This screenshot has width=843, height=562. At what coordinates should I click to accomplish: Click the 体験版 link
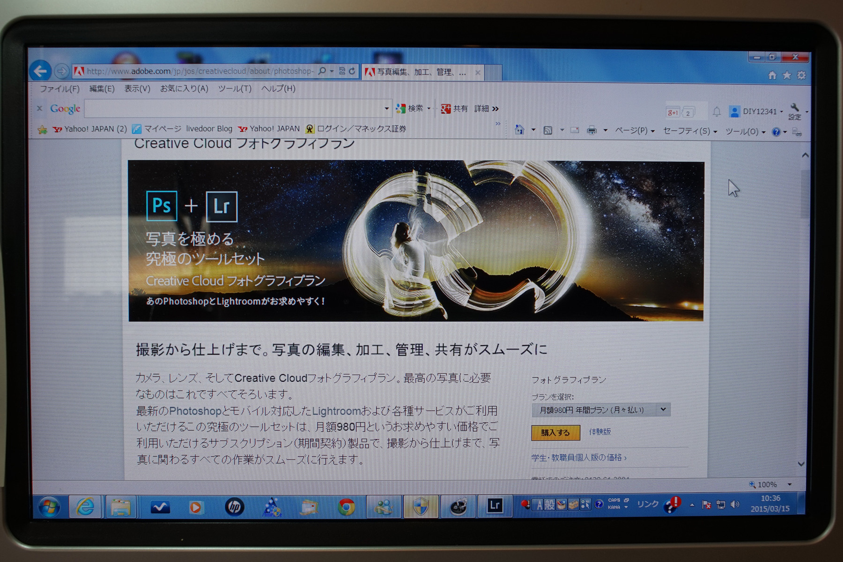[x=600, y=431]
